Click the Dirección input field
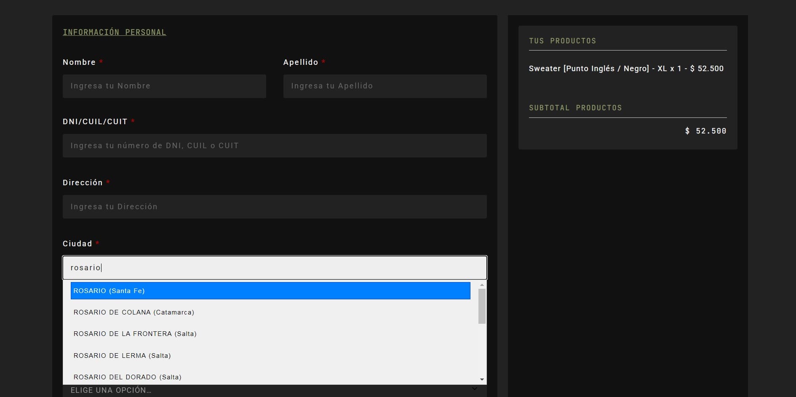Image resolution: width=796 pixels, height=397 pixels. point(275,207)
